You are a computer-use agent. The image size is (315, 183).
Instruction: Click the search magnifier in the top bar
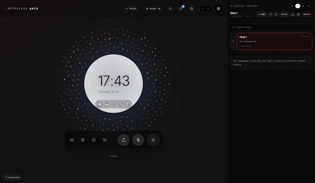tap(170, 9)
